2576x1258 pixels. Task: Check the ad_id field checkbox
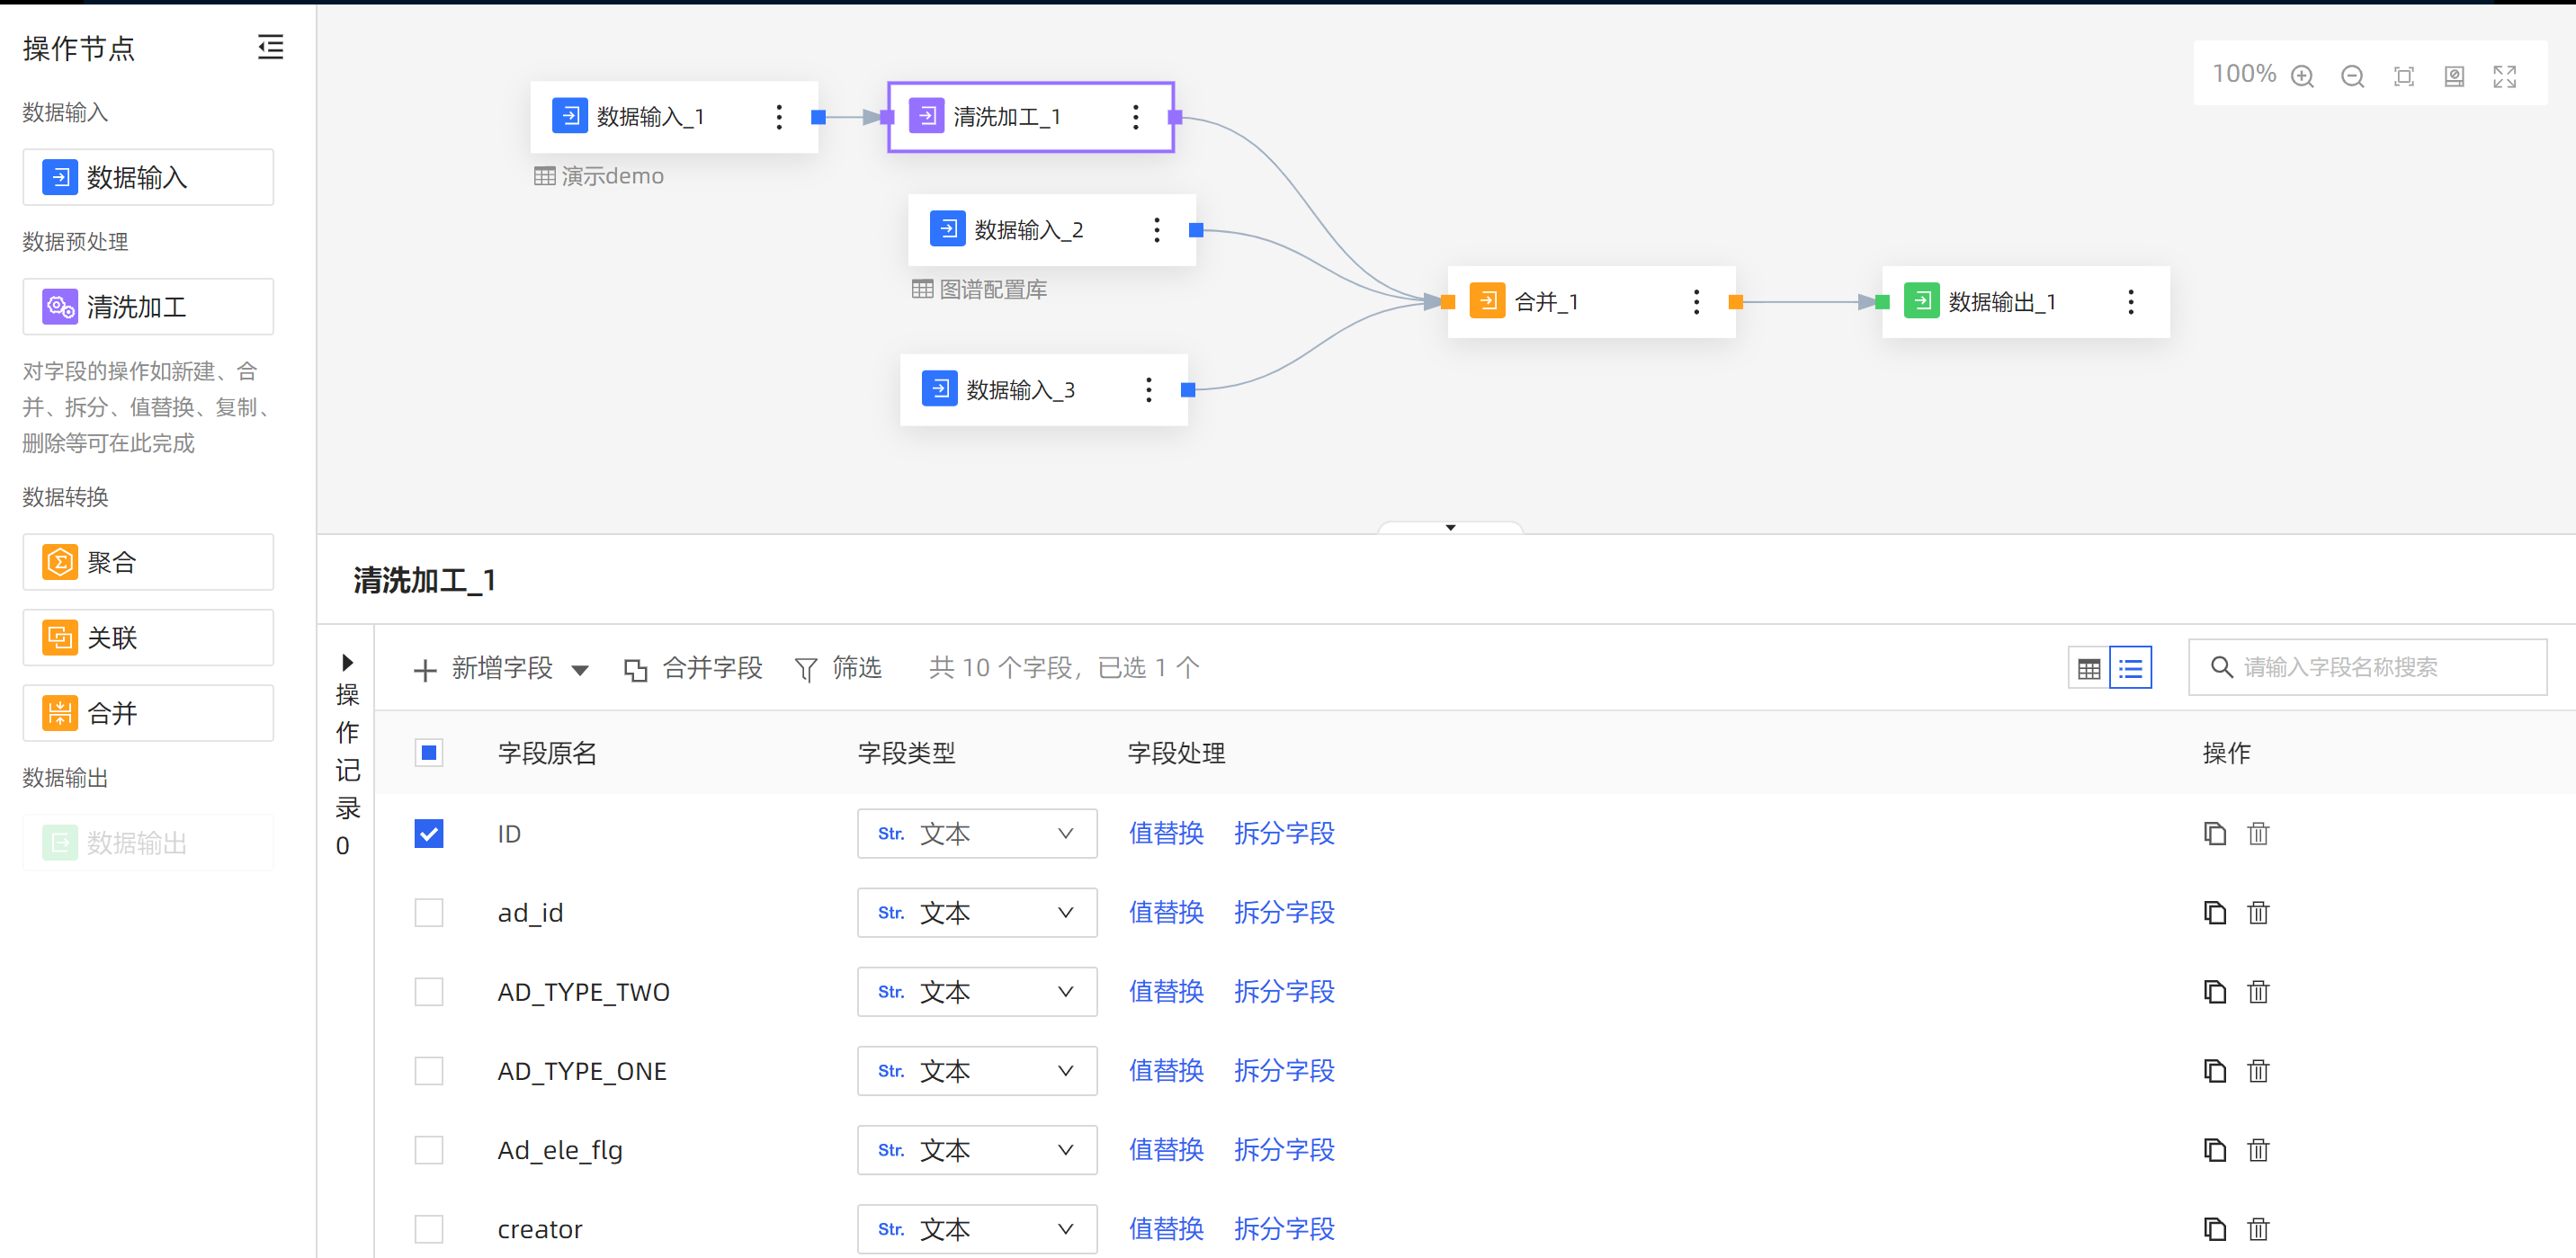429,912
